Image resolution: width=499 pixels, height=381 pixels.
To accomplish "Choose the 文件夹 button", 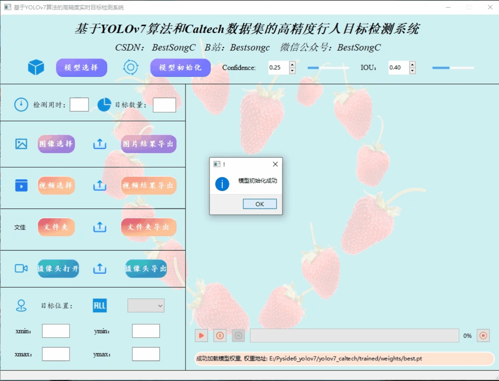I will (x=56, y=227).
